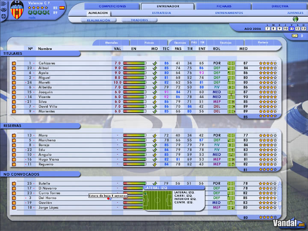Click the green globe icon
Screen dimensions: 308x231
296,19
